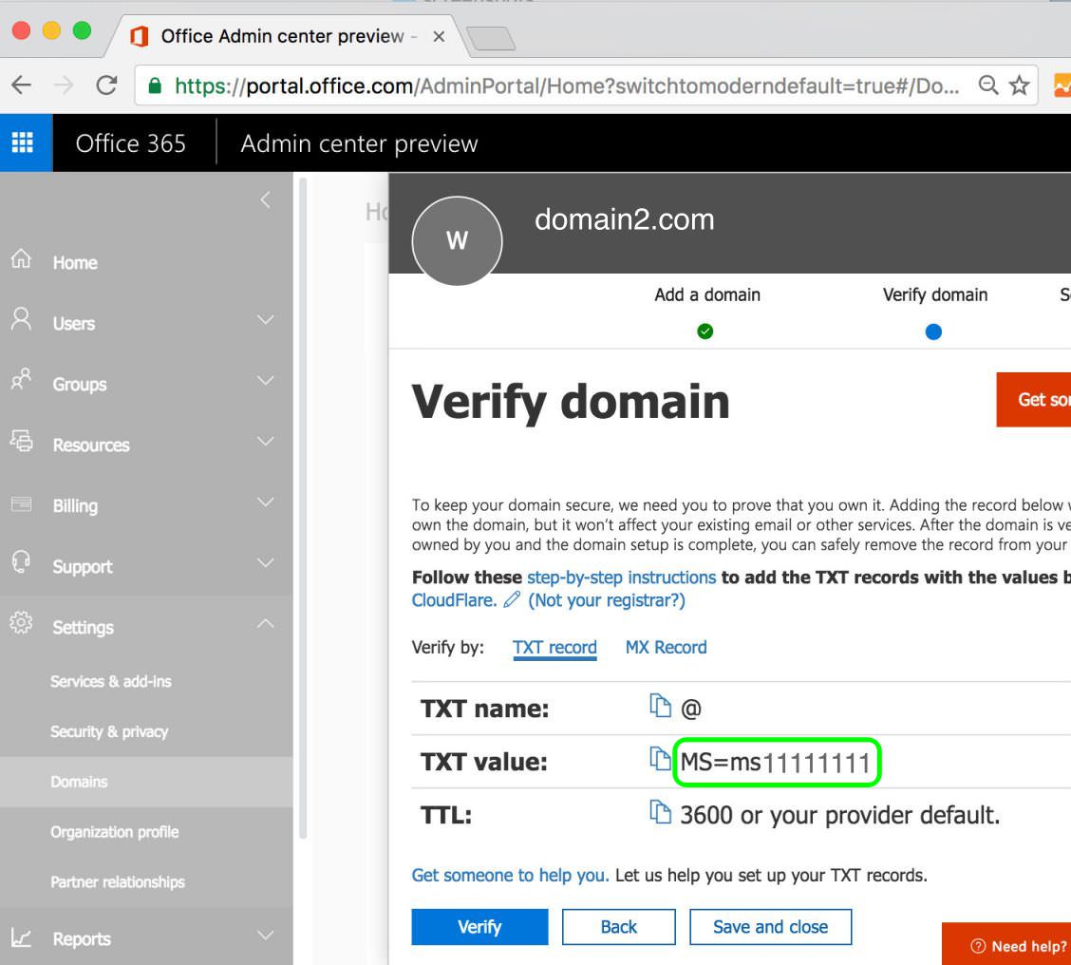Click the W domain avatar circle
Viewport: 1071px width, 965px height.
click(457, 240)
